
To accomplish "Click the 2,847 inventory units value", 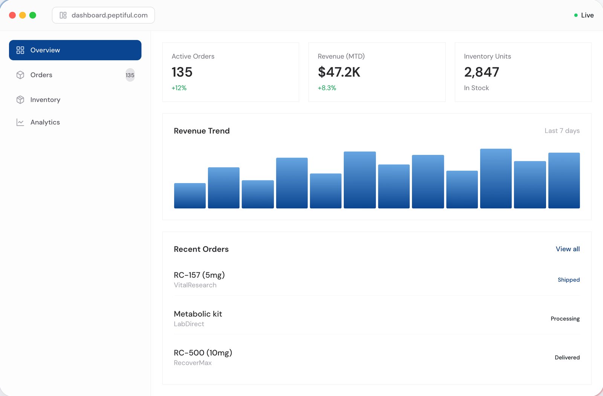I will (482, 72).
